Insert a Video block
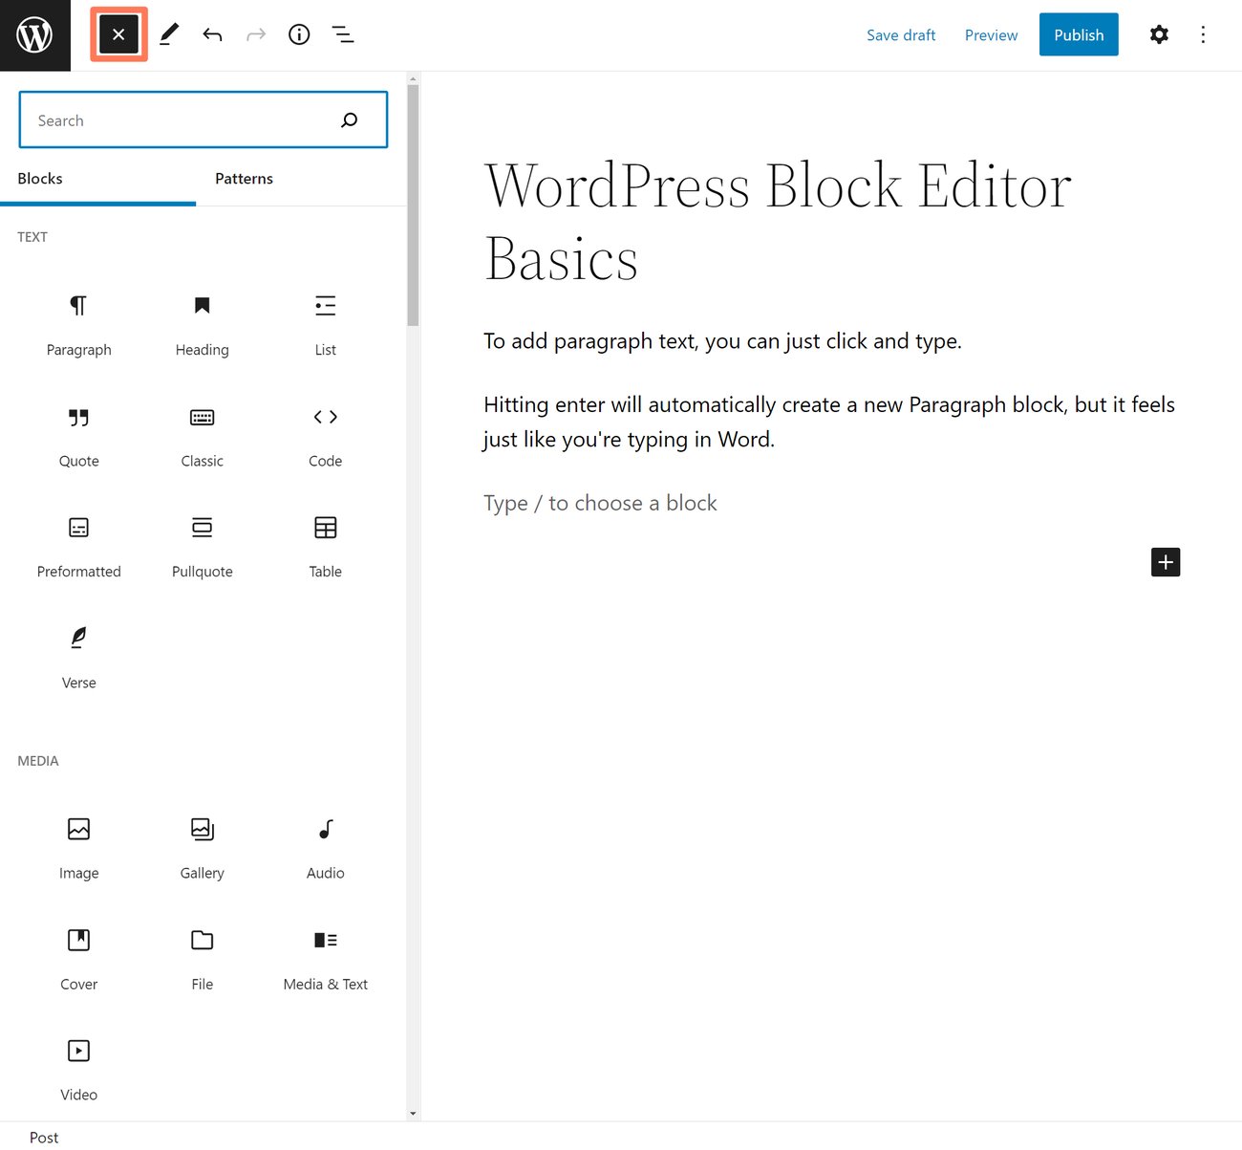 click(78, 1069)
